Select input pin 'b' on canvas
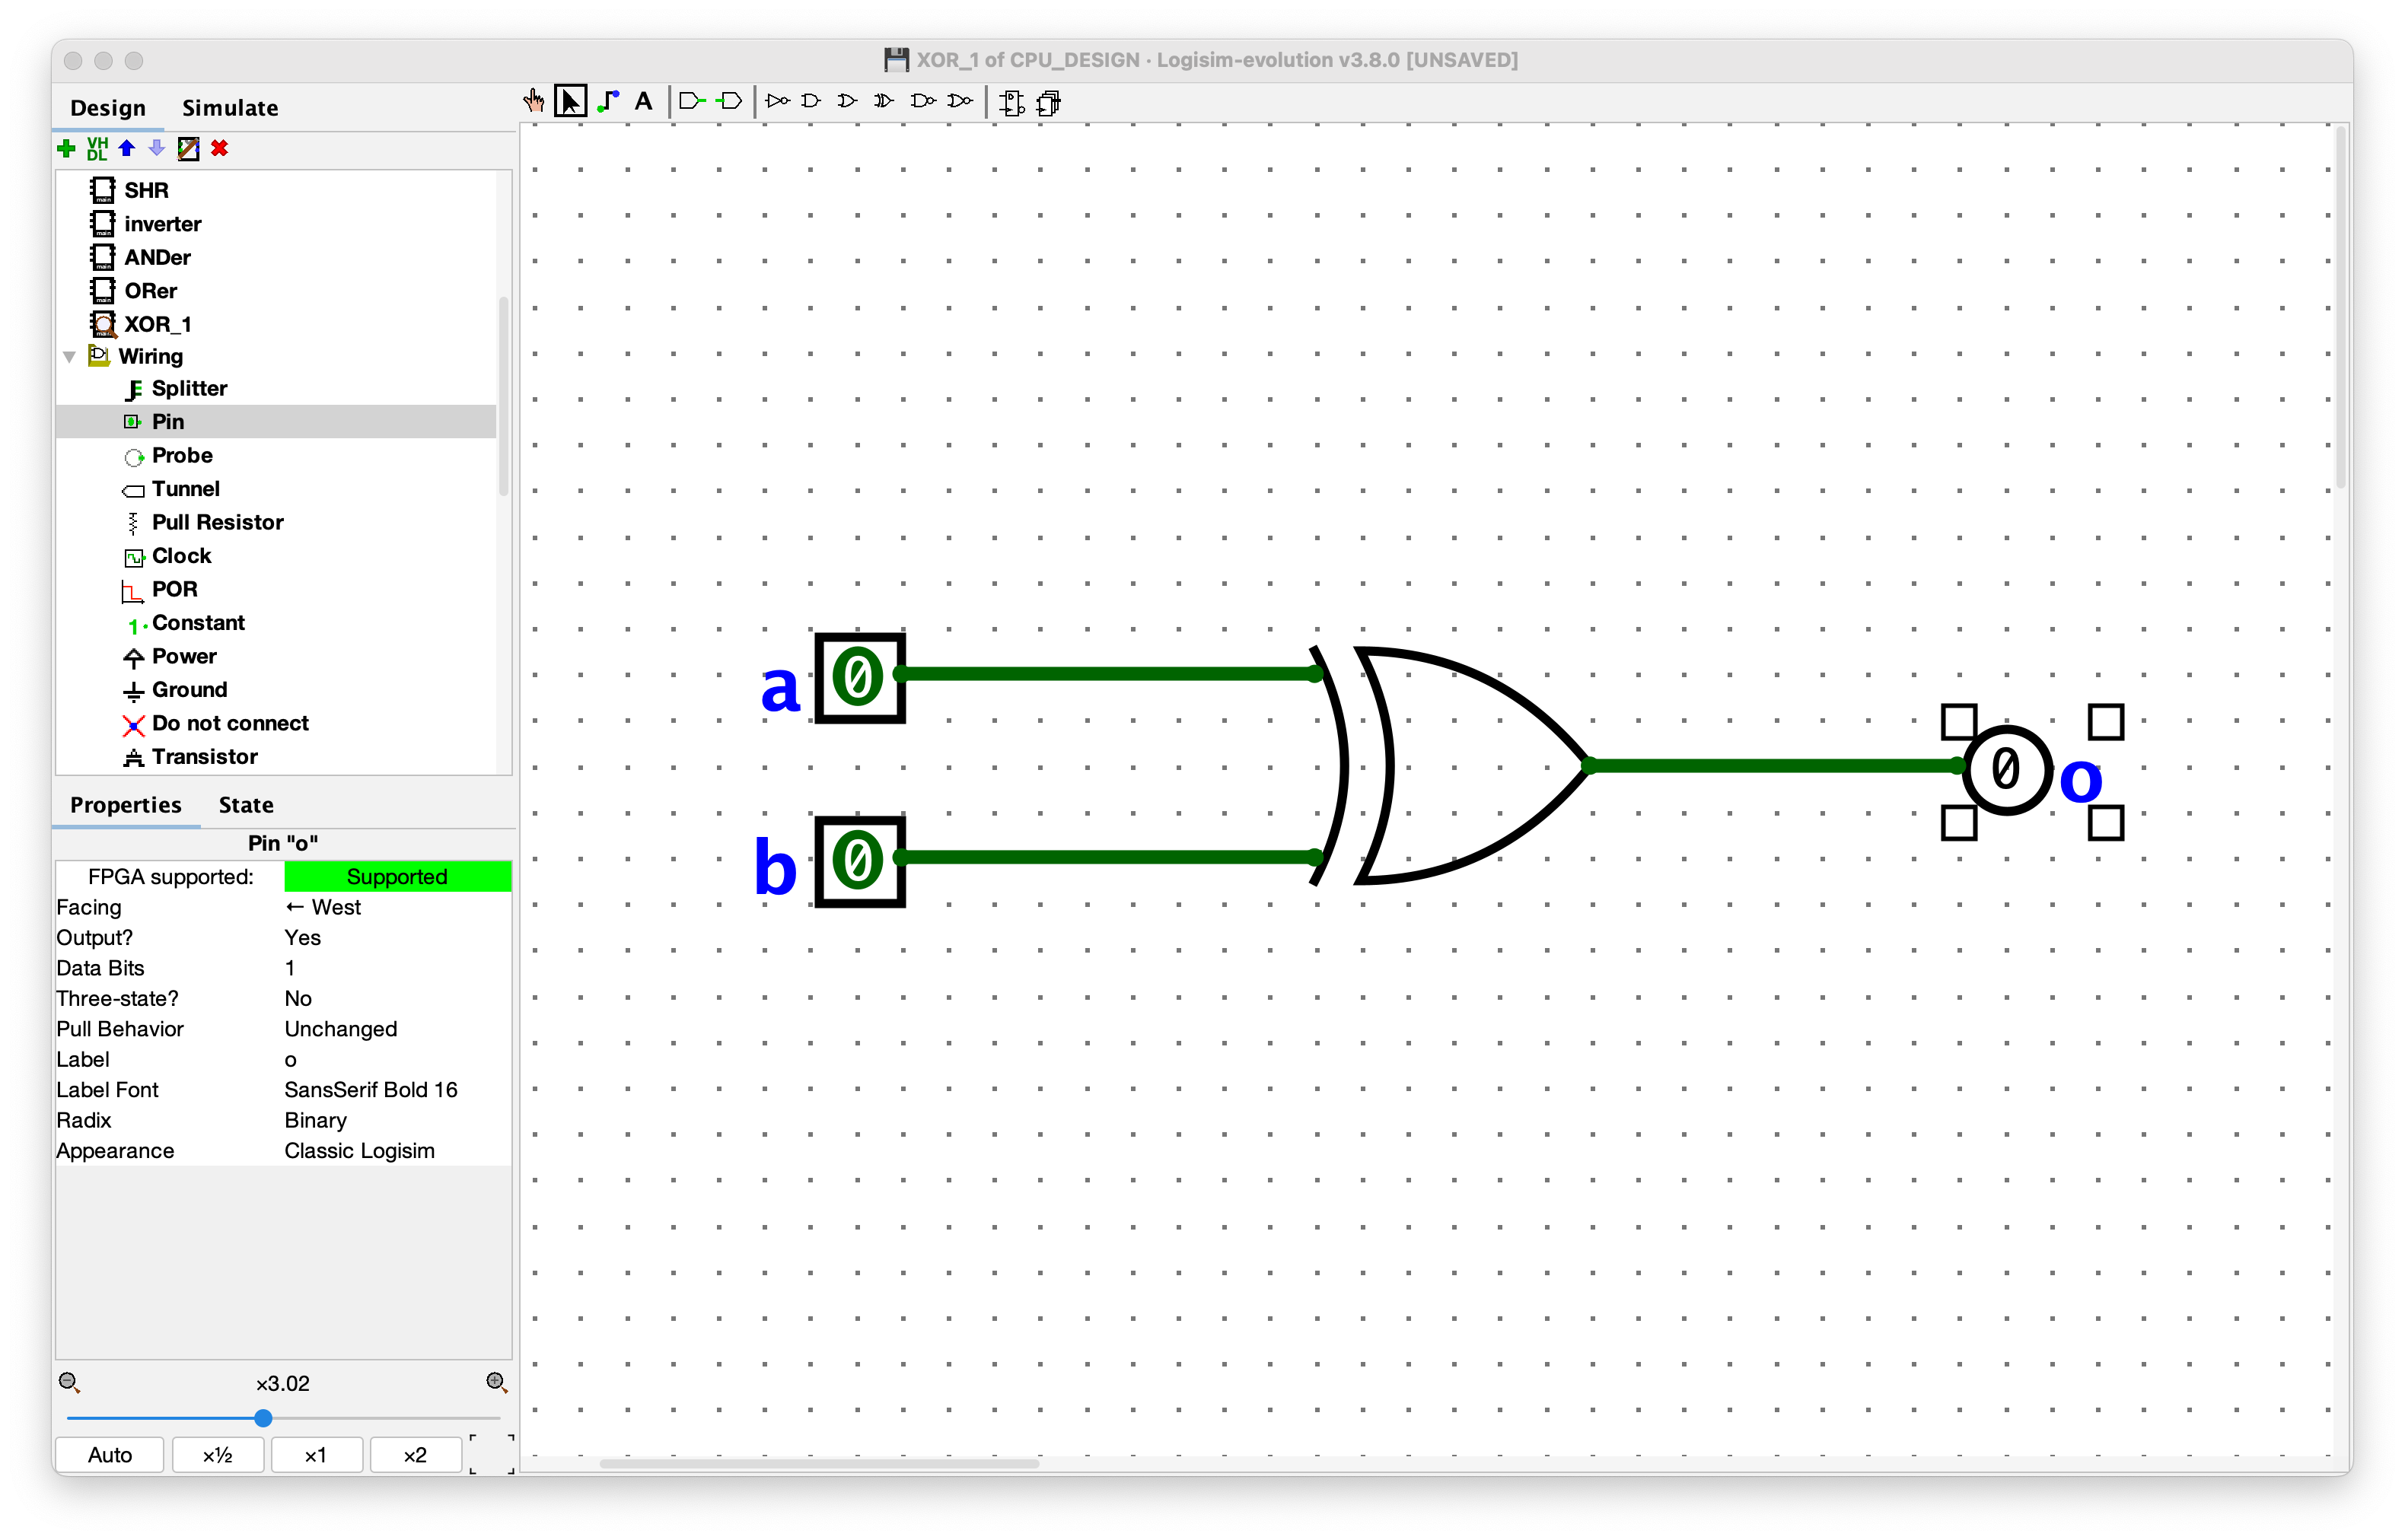This screenshot has height=1540, width=2405. [860, 861]
